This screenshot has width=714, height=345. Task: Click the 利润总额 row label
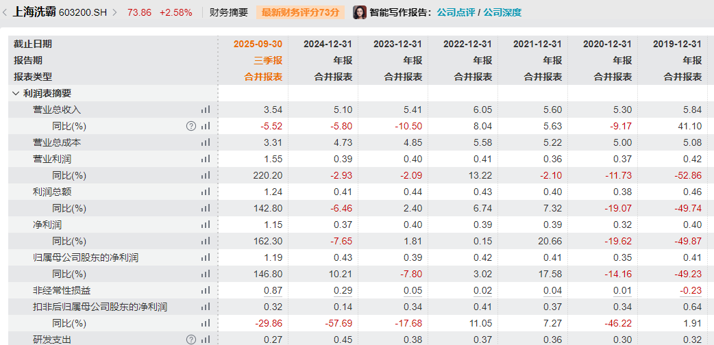coord(52,192)
